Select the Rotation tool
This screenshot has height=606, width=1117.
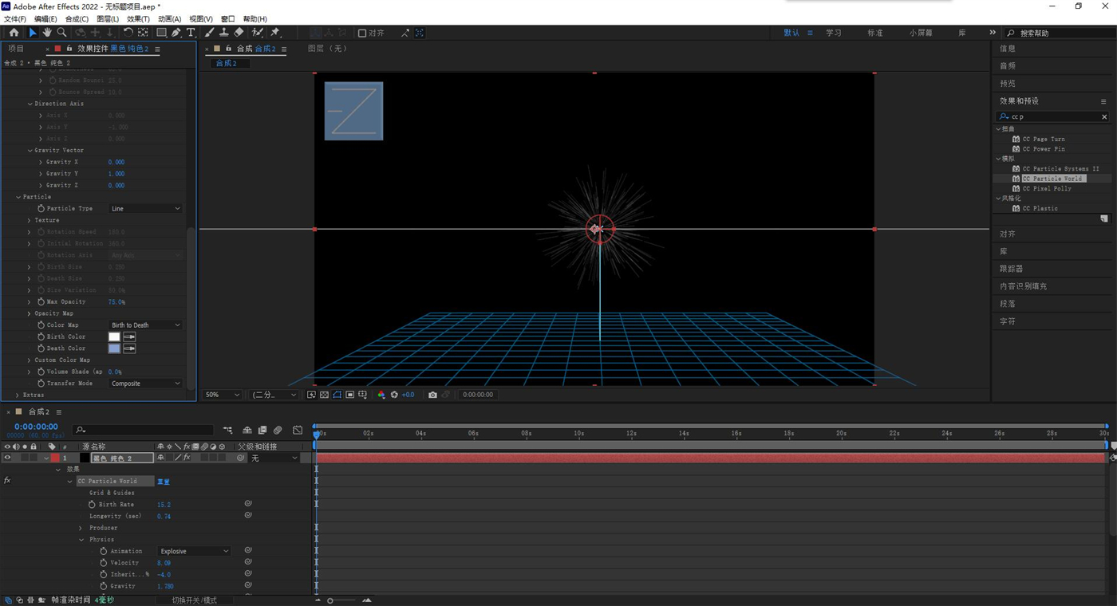pos(128,33)
